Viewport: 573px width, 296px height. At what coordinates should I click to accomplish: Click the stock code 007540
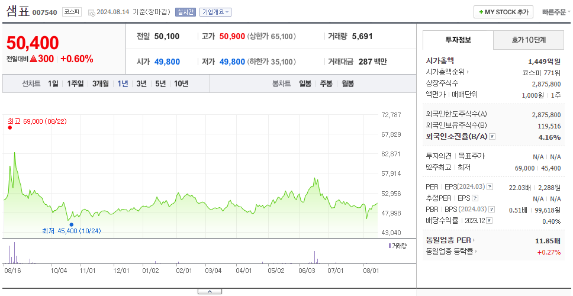[44, 12]
